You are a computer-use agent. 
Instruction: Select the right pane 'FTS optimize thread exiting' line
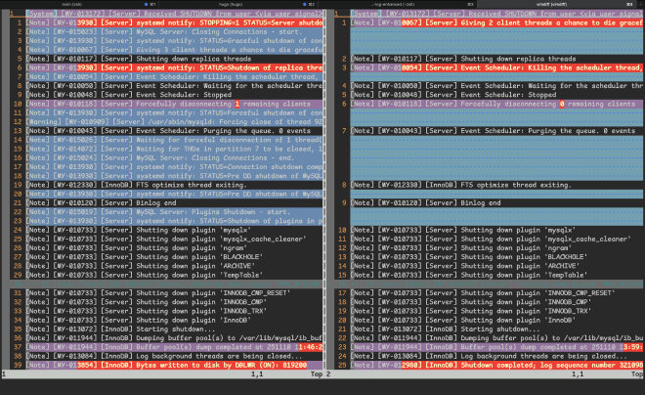(x=459, y=184)
